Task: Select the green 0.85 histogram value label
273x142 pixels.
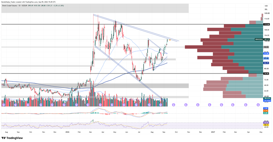Action: (x=266, y=113)
